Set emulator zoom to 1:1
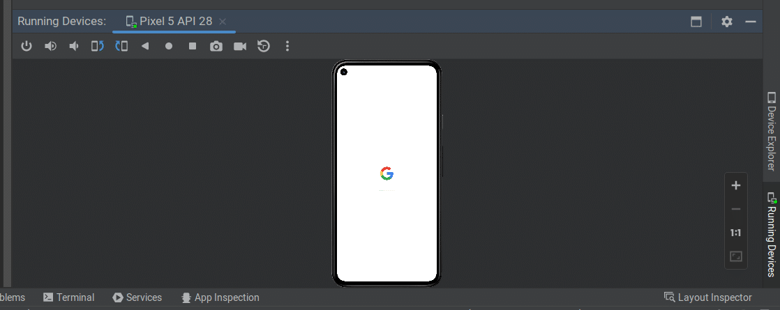The width and height of the screenshot is (780, 310). [x=736, y=233]
